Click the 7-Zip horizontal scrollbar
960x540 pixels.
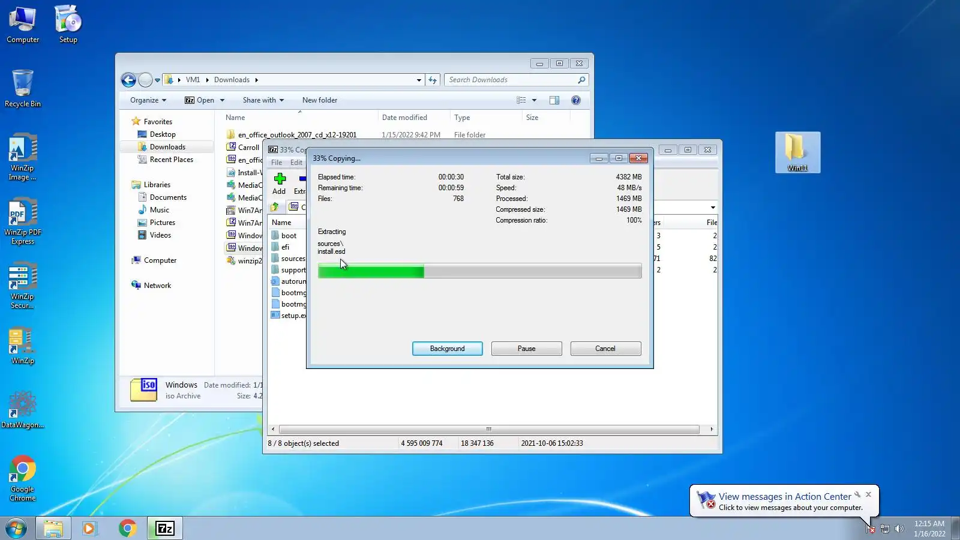pyautogui.click(x=489, y=429)
